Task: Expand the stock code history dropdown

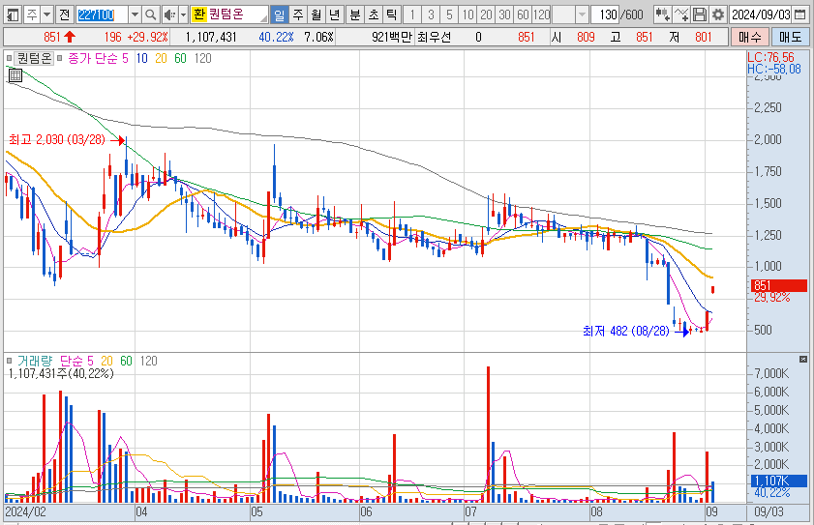Action: 135,15
